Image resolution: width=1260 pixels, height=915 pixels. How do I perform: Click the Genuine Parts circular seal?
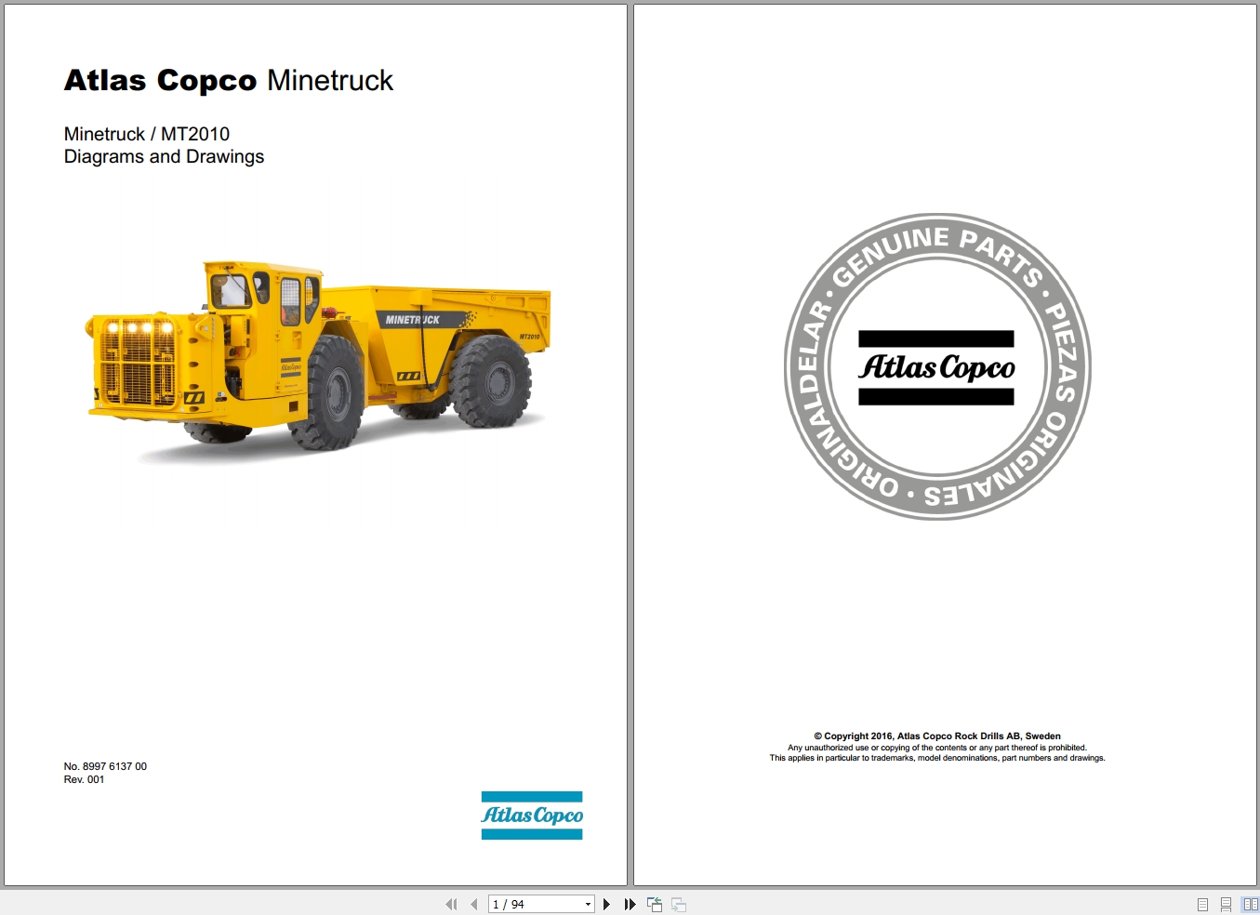(x=936, y=366)
